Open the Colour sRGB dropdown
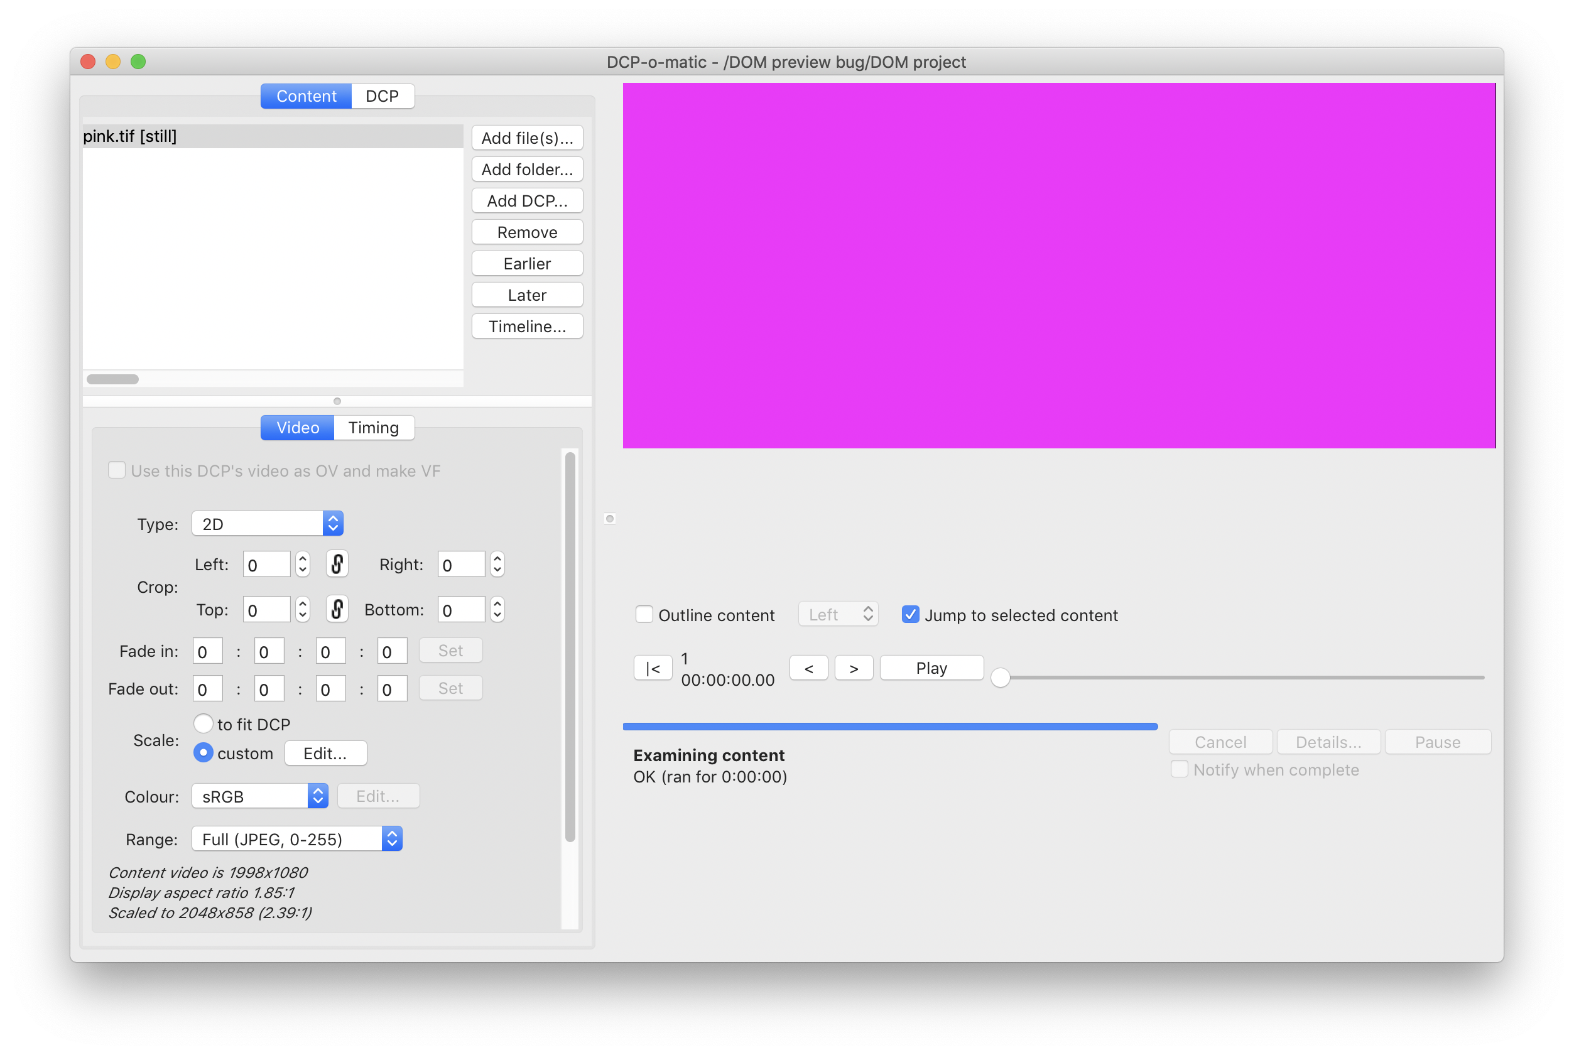This screenshot has width=1574, height=1055. coord(260,796)
